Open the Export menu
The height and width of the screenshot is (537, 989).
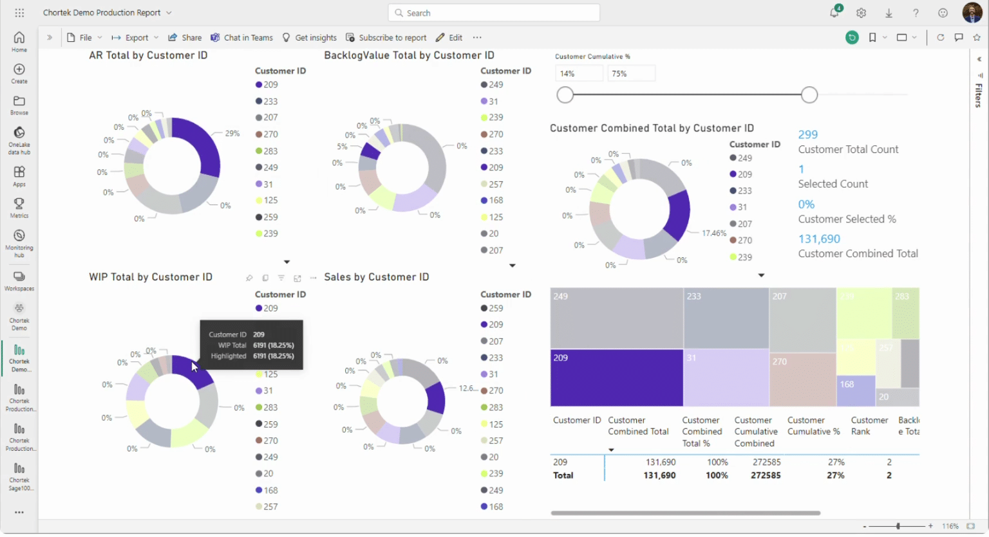[x=135, y=37]
